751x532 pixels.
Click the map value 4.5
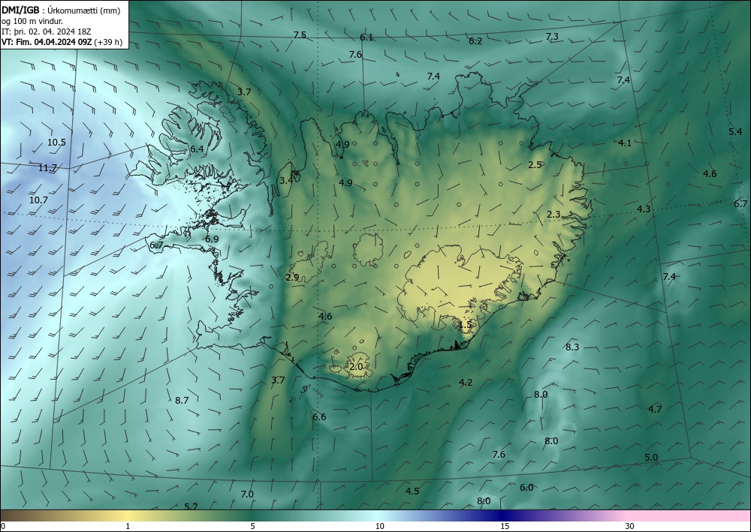pos(412,491)
